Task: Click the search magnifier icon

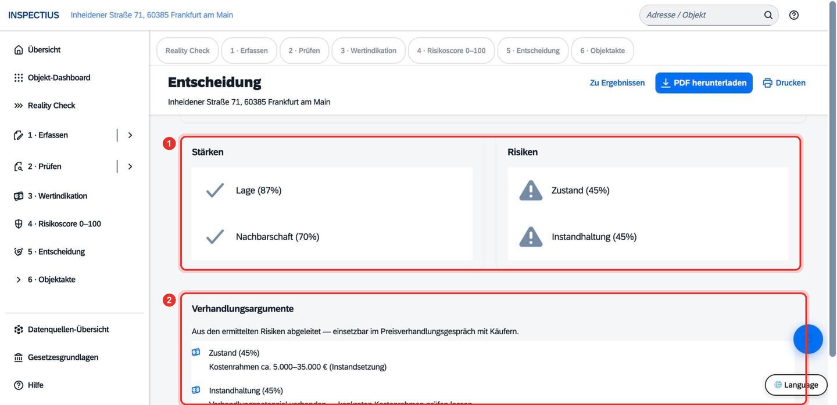Action: (768, 15)
